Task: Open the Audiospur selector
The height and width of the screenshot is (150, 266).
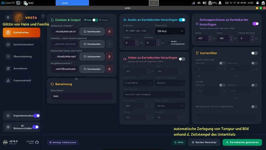Action: click(x=138, y=31)
